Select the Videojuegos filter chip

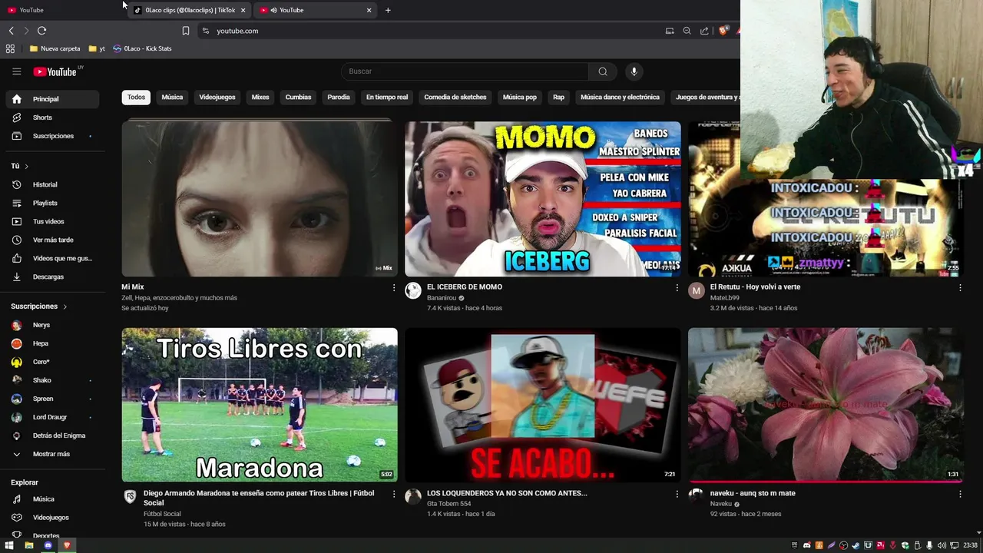coord(217,98)
